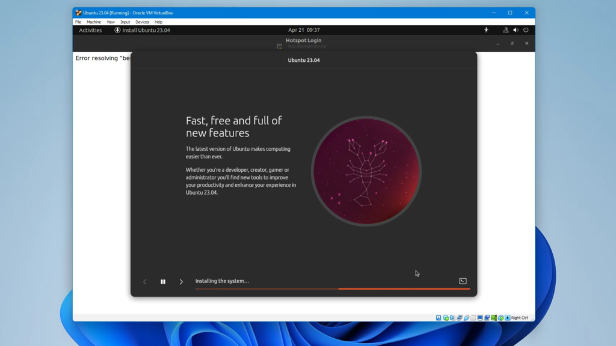Image resolution: width=616 pixels, height=346 pixels.
Task: Open the Activities overview
Action: pyautogui.click(x=90, y=30)
